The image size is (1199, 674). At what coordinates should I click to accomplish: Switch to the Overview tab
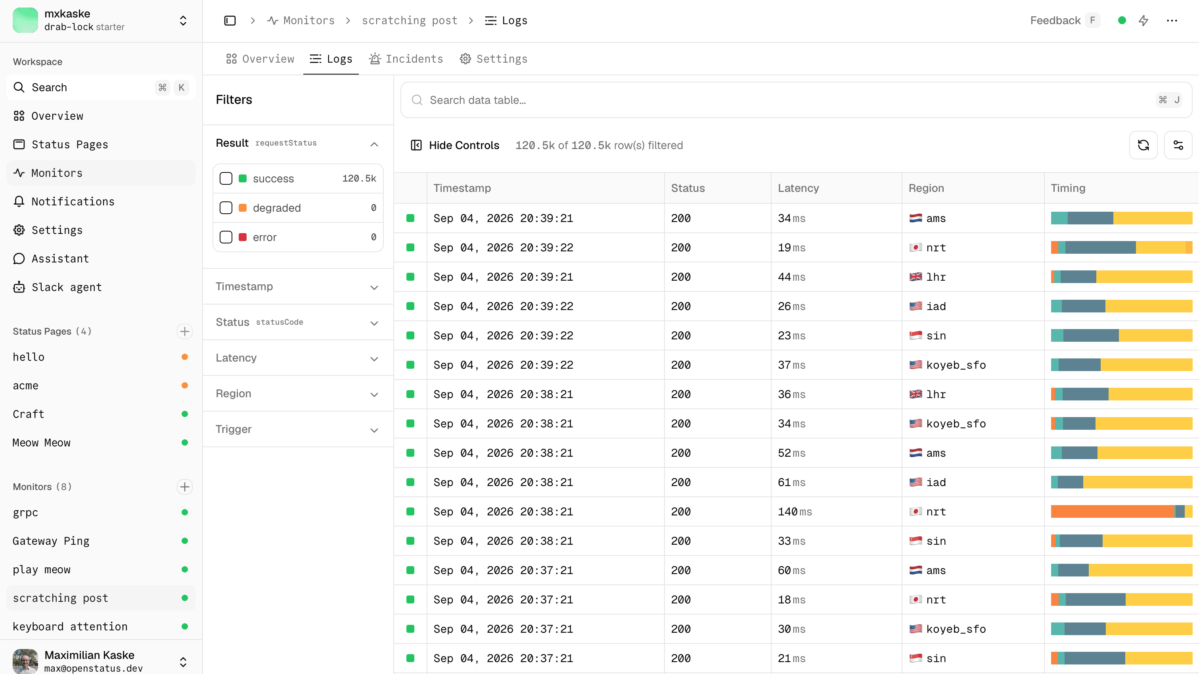coord(260,59)
